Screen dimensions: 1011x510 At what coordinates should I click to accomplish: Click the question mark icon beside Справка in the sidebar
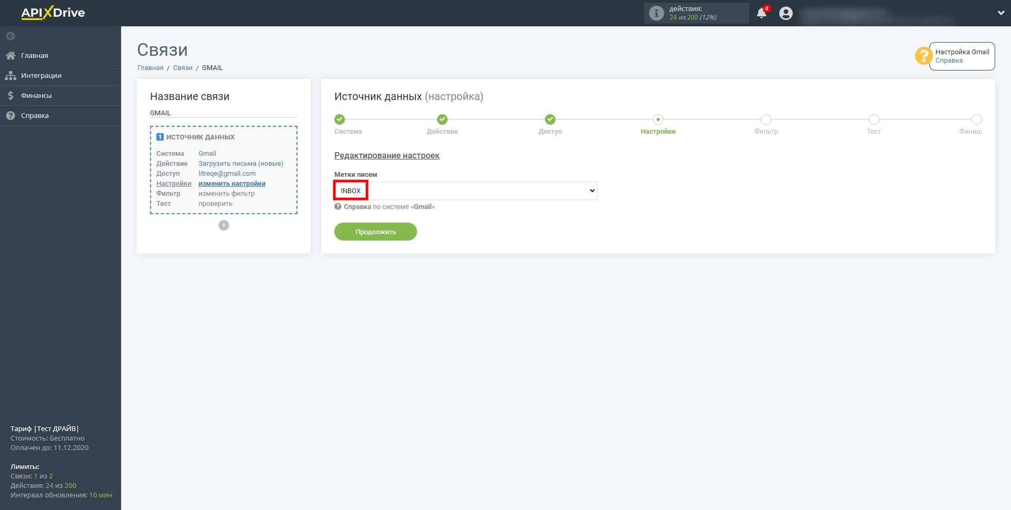click(x=11, y=115)
